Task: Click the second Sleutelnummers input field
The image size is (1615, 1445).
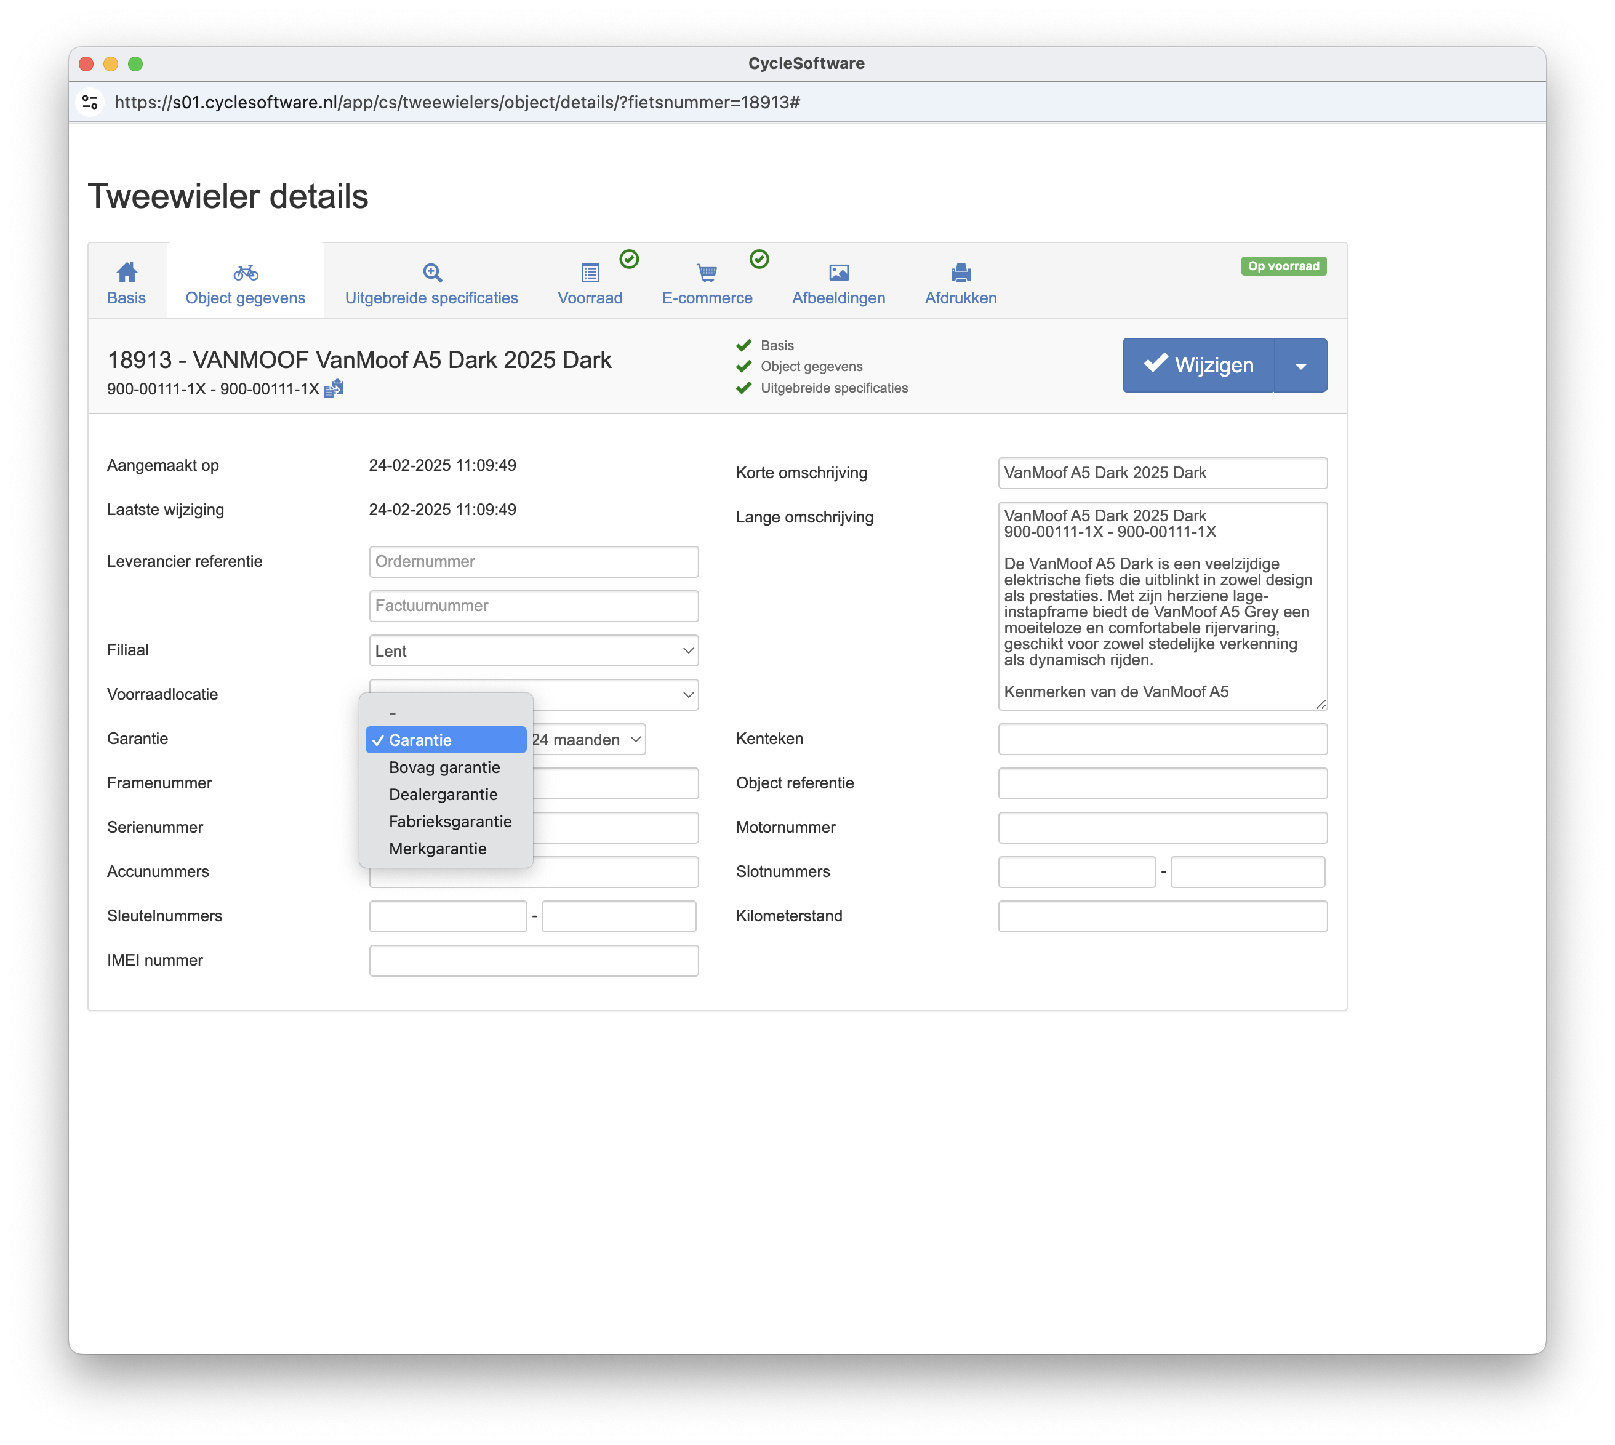Action: (x=619, y=917)
